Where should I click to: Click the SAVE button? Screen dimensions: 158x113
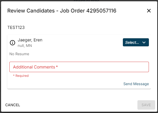146,105
